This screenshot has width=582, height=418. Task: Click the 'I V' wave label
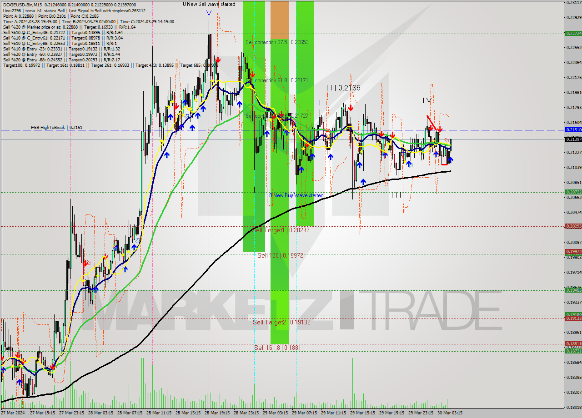[x=426, y=100]
